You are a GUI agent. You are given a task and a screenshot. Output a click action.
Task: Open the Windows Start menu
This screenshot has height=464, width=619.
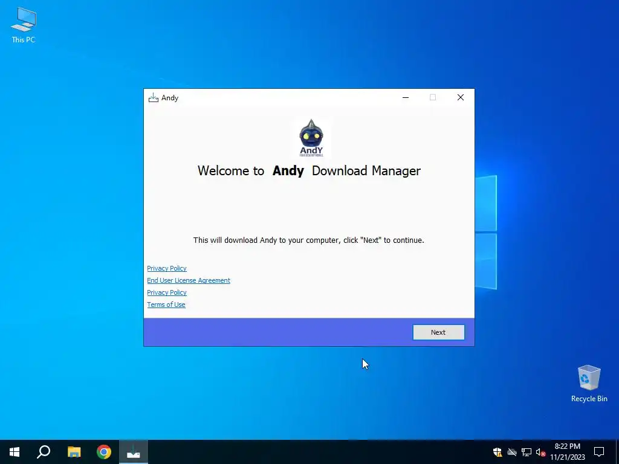(15, 452)
